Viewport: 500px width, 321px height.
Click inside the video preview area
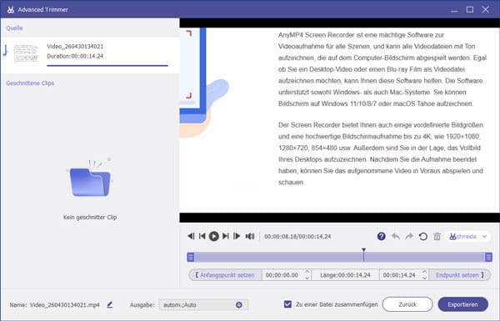coord(340,120)
